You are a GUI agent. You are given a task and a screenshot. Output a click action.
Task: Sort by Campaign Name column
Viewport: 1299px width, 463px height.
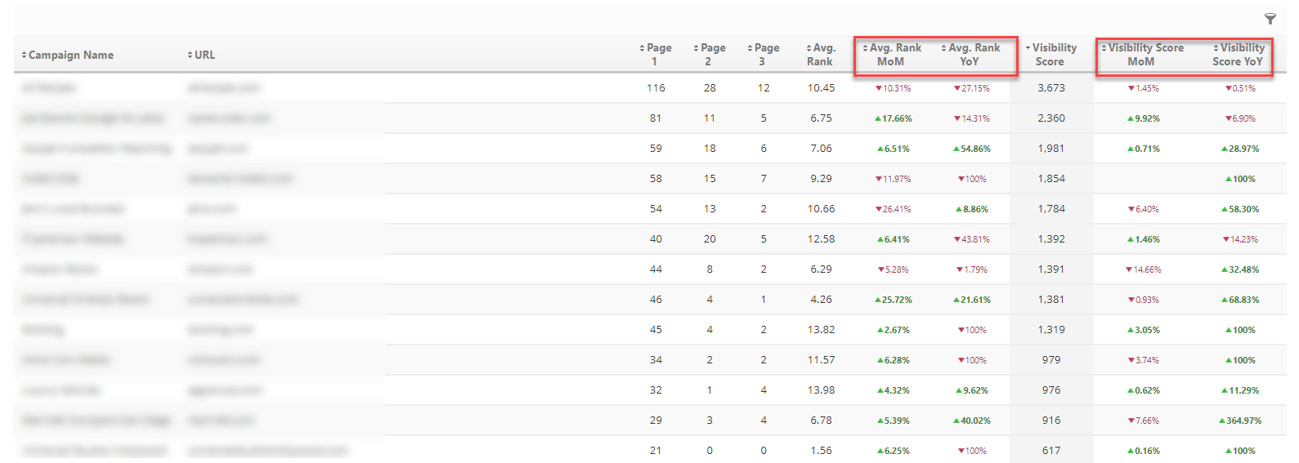coord(70,55)
